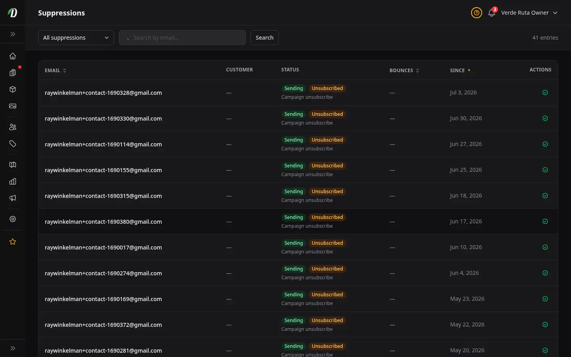Click restore icon for contact-1690017 row
The image size is (571, 357).
[x=545, y=247]
